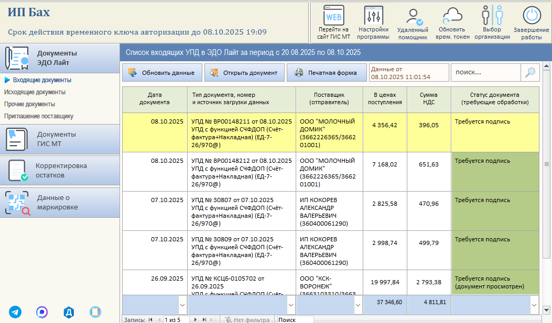Click the Поиск box in record navigator
552x323 pixels.
pyautogui.click(x=295, y=319)
